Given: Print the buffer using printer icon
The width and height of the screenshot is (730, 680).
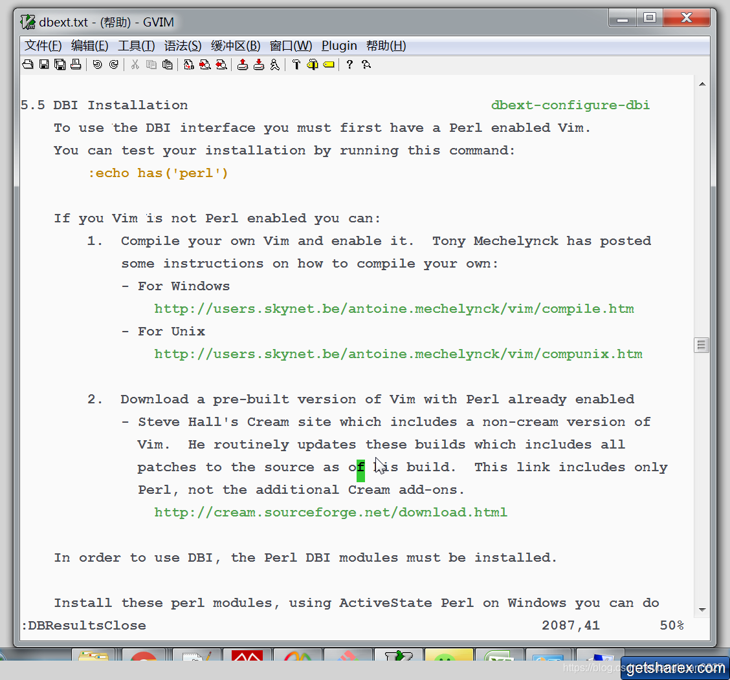Looking at the screenshot, I should [x=76, y=65].
